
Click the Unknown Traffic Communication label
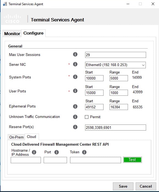34,117
